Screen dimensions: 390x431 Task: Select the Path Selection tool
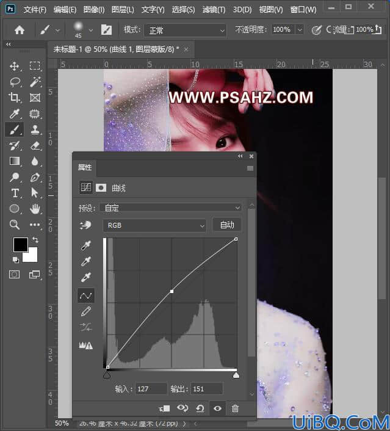[34, 193]
